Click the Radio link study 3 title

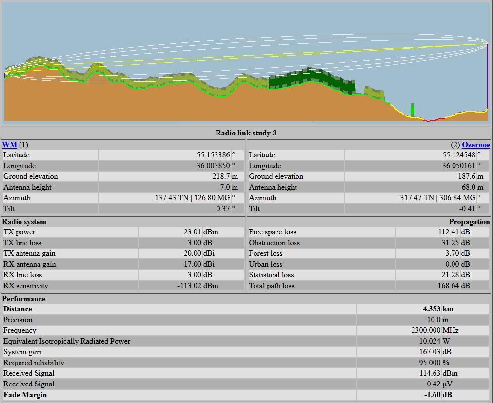click(x=246, y=133)
